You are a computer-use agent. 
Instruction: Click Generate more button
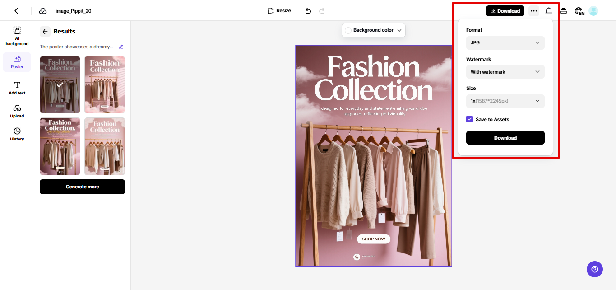82,187
